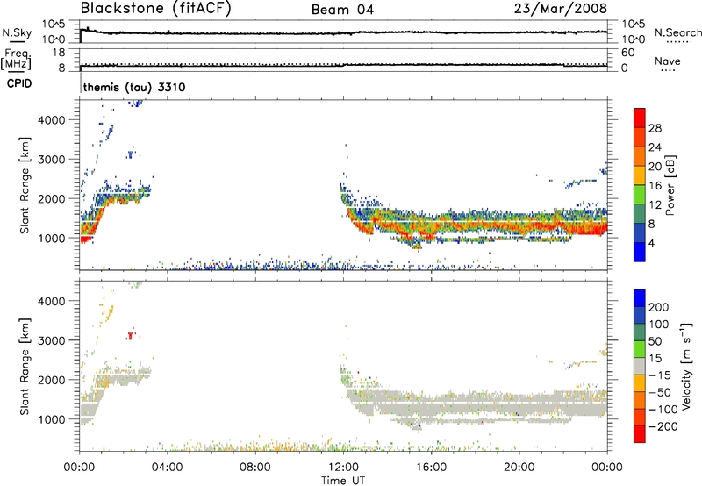Click the '10^5' label beside N.Search
Image resolution: width=702 pixels, height=486 pixels.
pyautogui.click(x=634, y=25)
